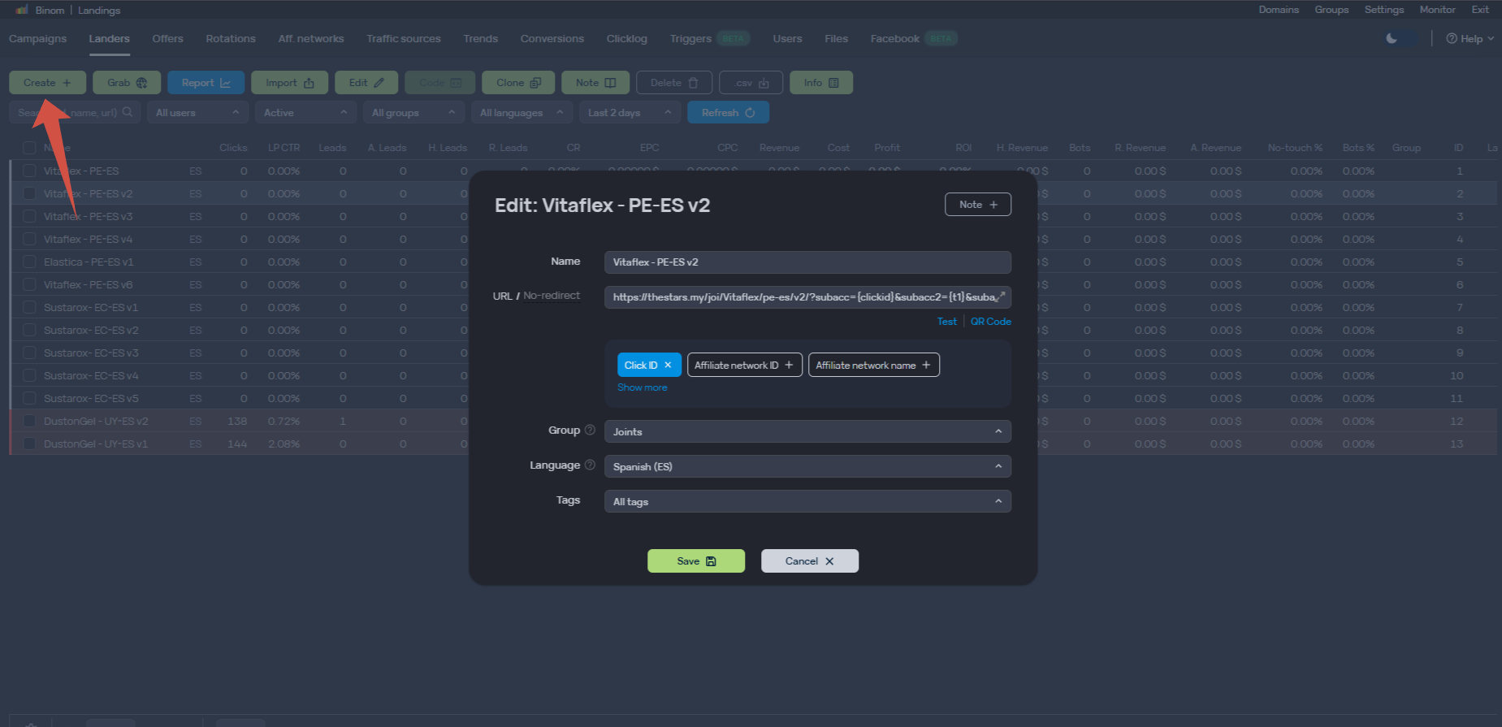Click the Import toolbar button
The width and height of the screenshot is (1502, 727).
tap(289, 83)
